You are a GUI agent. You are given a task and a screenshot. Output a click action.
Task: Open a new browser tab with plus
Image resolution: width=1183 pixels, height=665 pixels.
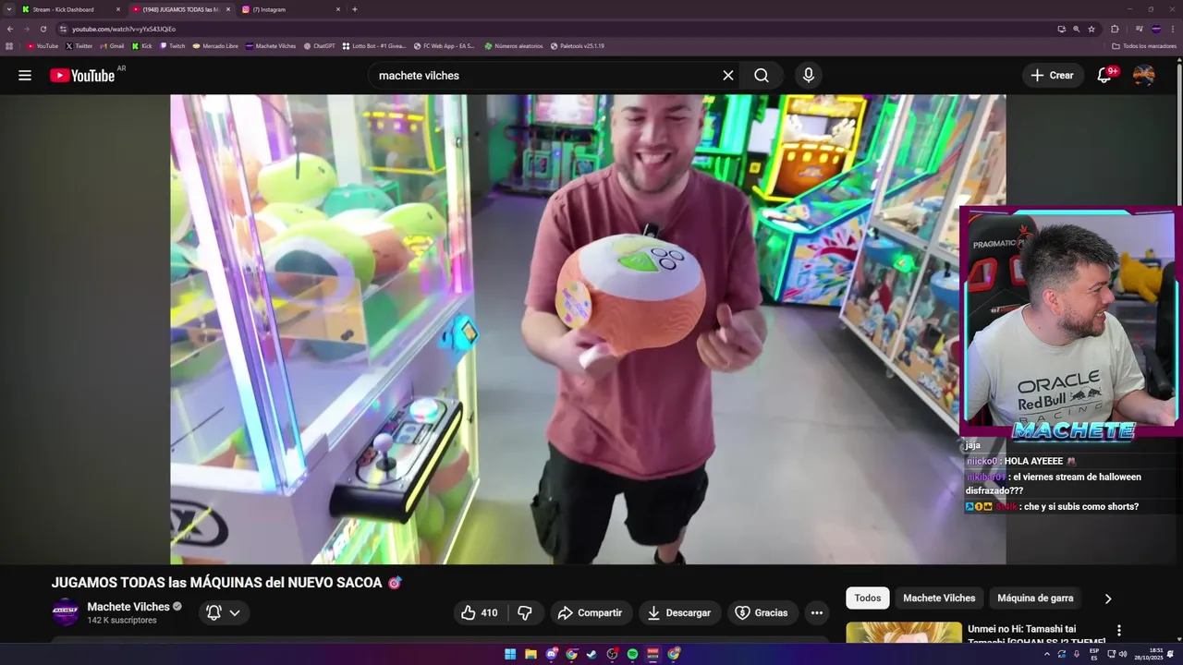(355, 9)
